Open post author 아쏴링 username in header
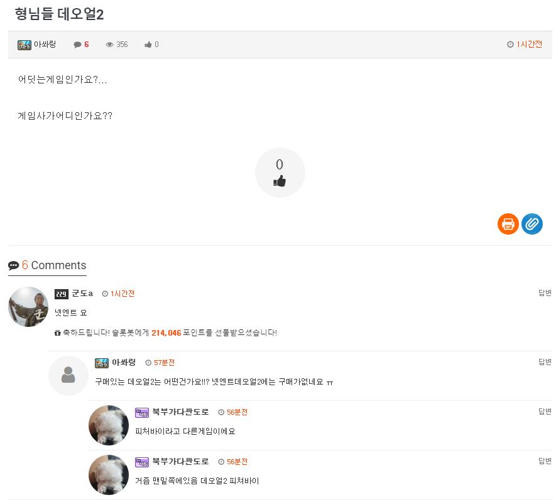Screen dimensions: 556x500 pos(45,45)
